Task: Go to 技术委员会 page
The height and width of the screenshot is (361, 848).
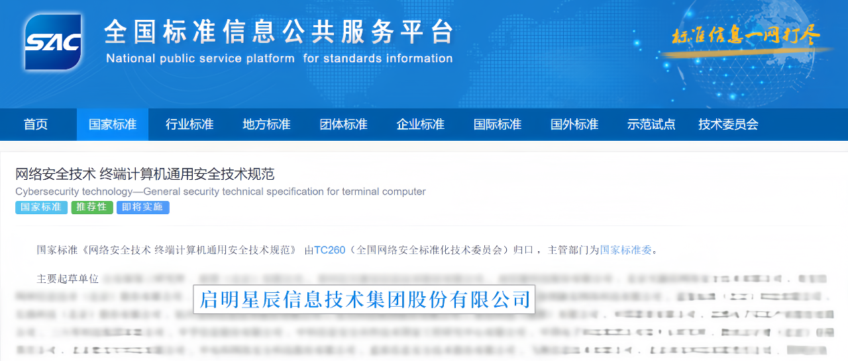Action: (x=727, y=124)
